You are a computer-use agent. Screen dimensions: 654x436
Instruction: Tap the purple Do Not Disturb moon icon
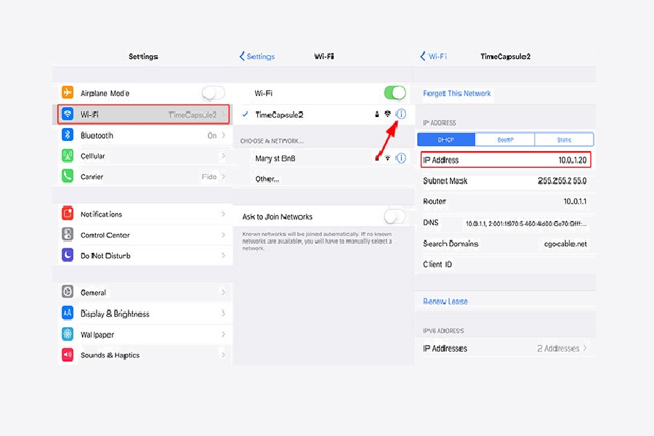68,255
